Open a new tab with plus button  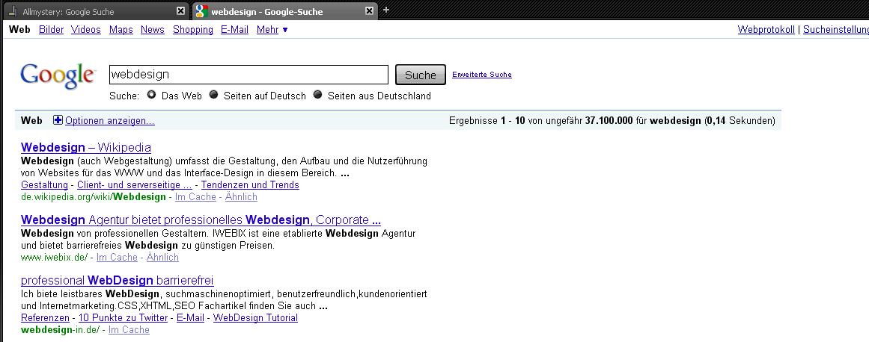386,10
